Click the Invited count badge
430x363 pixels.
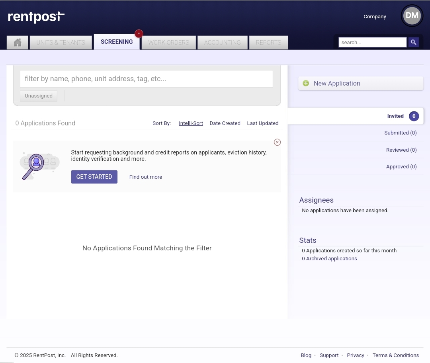coord(414,116)
